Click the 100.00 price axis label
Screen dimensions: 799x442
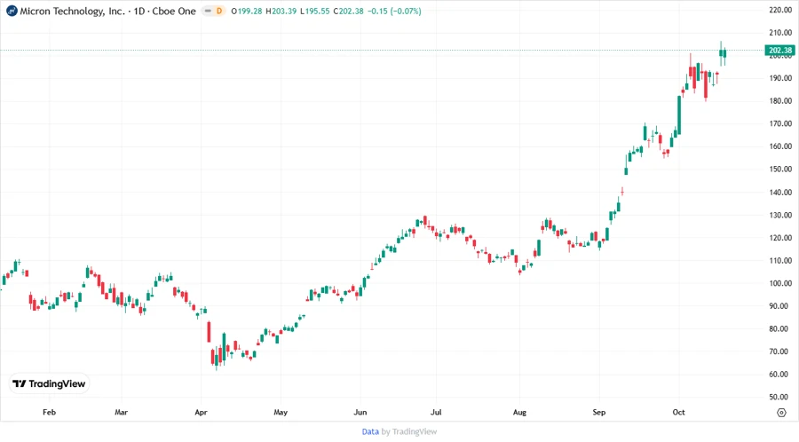[x=780, y=284]
